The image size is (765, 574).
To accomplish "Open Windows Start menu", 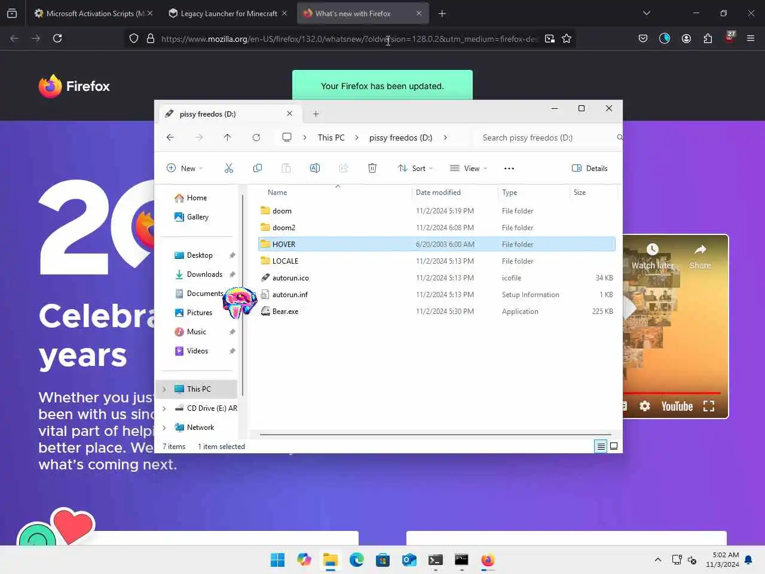I will [278, 560].
